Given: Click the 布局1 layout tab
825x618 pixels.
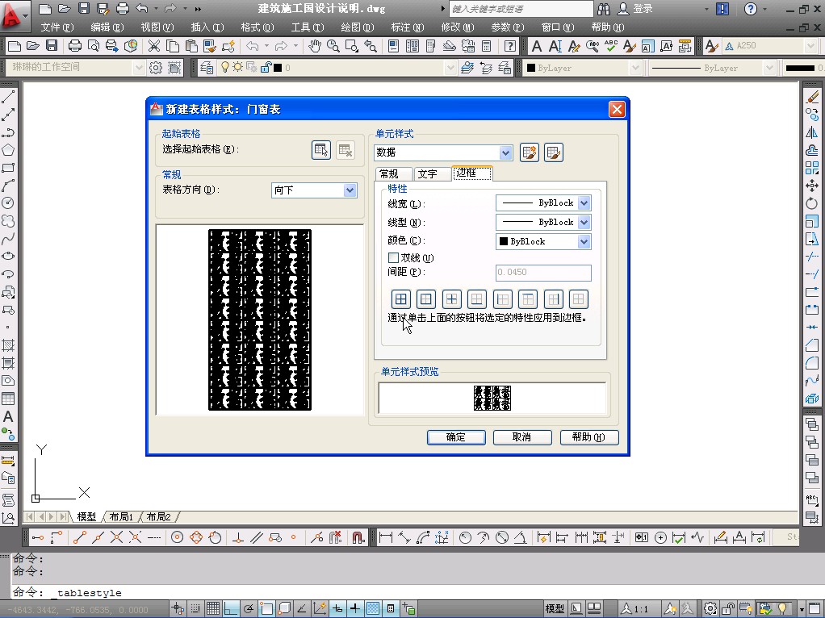Looking at the screenshot, I should (121, 517).
